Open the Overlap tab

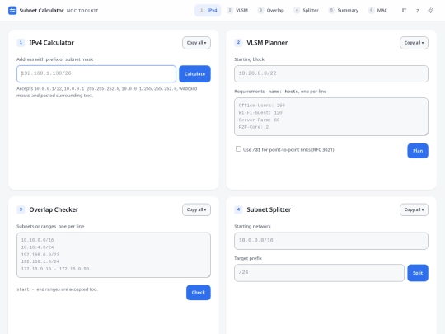pos(271,11)
